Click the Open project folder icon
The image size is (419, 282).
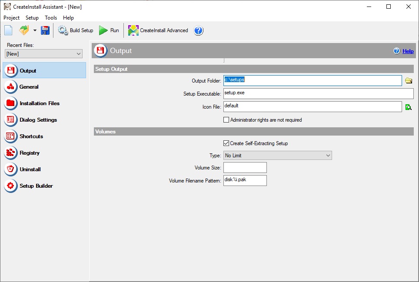click(24, 30)
